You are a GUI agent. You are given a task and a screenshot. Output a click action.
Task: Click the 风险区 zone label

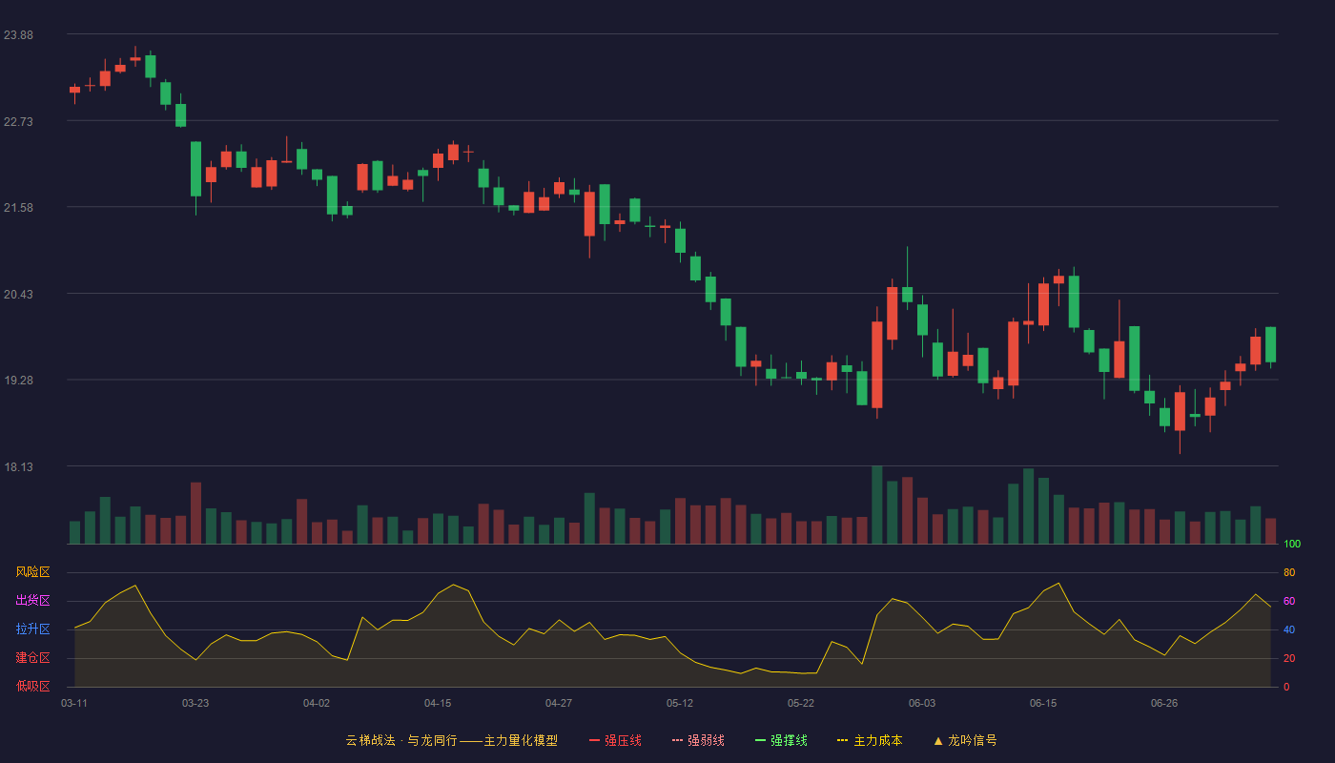(x=32, y=572)
